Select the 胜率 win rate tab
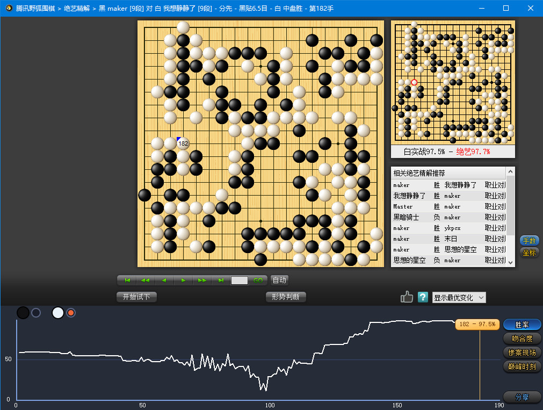The image size is (543, 410). click(x=522, y=325)
